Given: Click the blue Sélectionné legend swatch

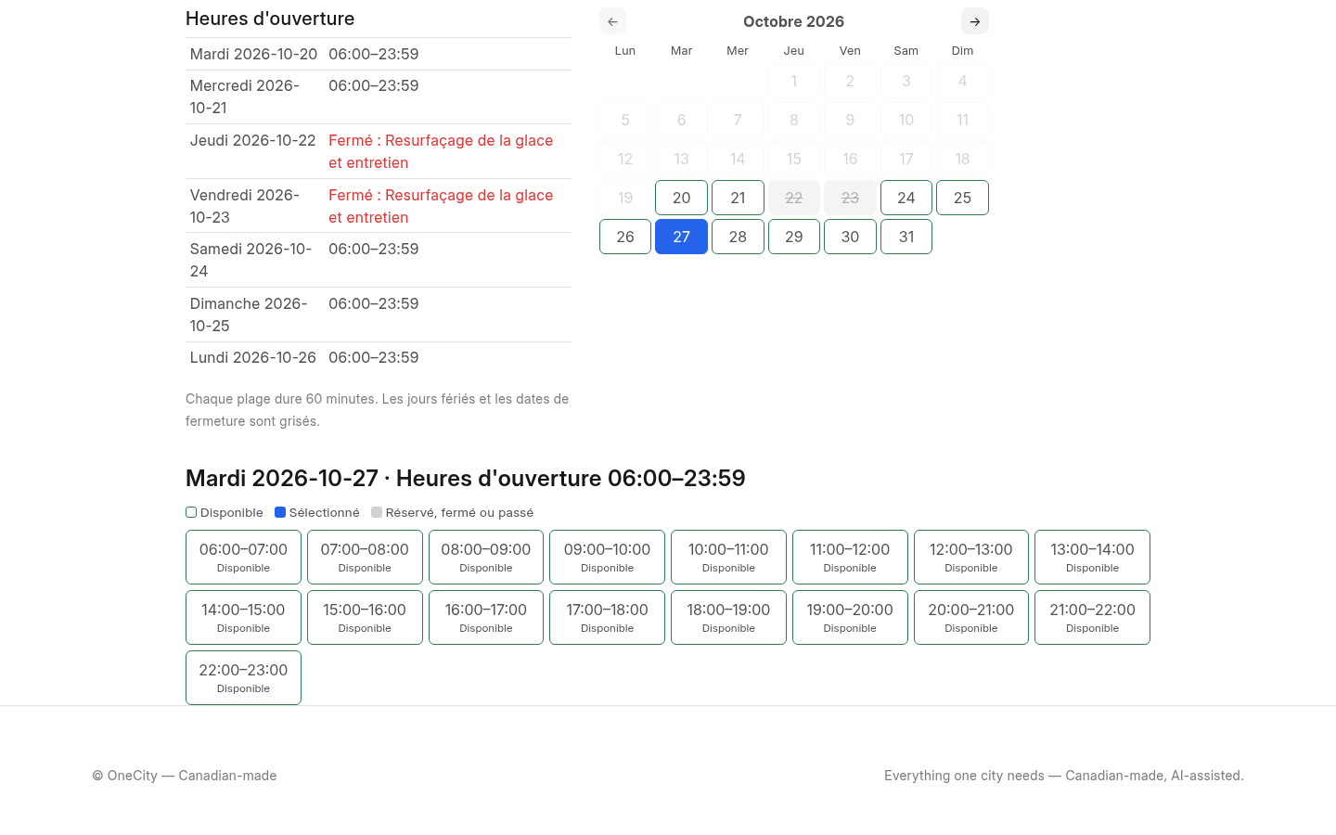Looking at the screenshot, I should click(280, 512).
